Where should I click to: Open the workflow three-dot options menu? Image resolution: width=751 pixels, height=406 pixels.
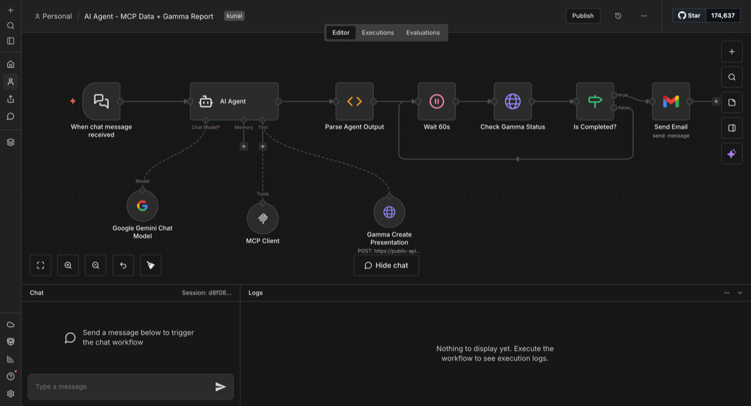pos(644,16)
